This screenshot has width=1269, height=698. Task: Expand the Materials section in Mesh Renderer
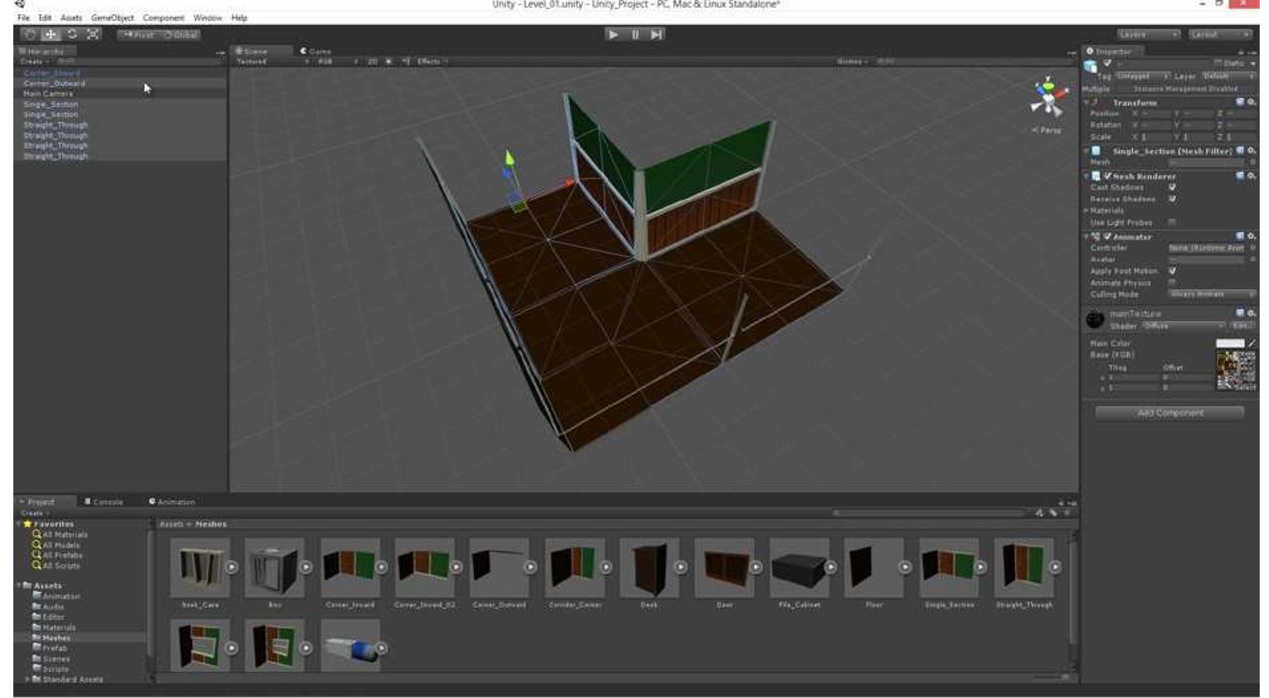tap(1086, 210)
